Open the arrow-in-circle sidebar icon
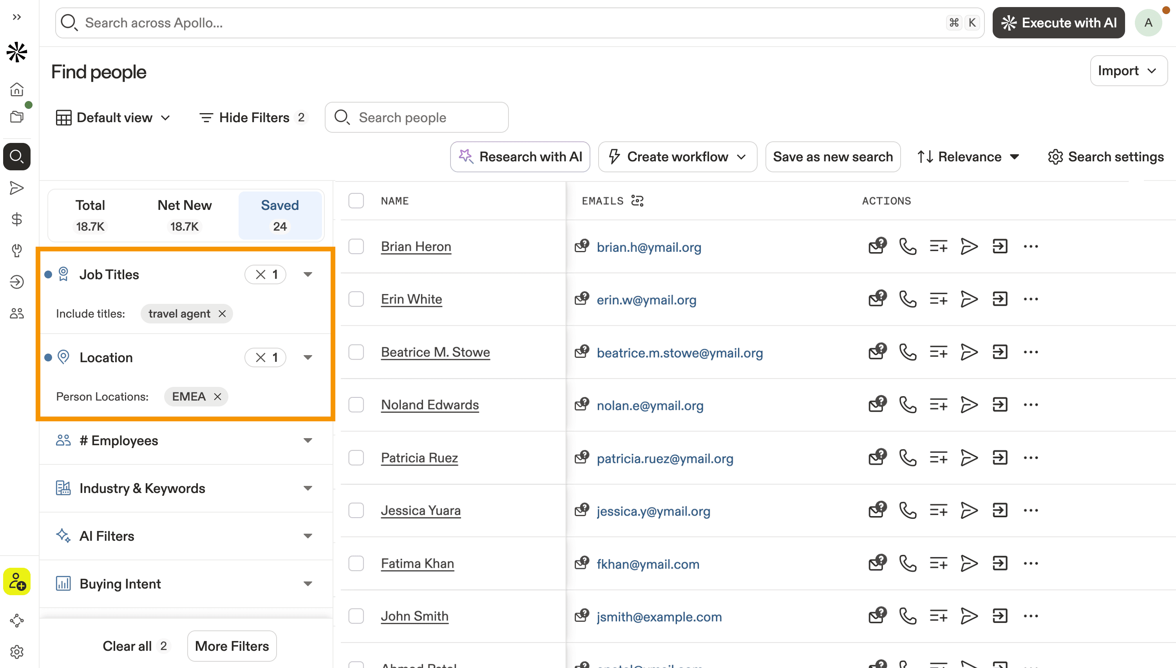The image size is (1176, 668). [x=17, y=282]
